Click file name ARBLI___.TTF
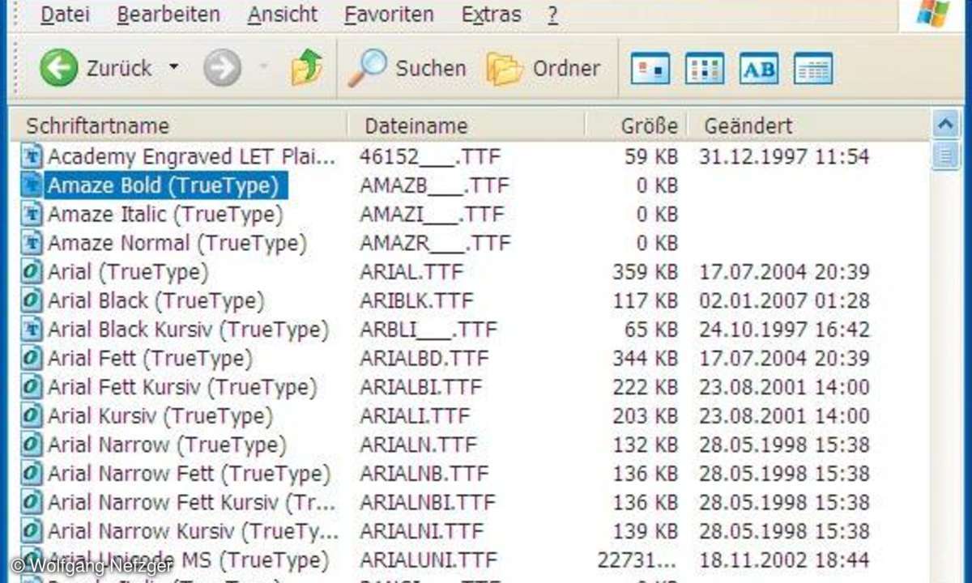This screenshot has width=972, height=583. pyautogui.click(x=428, y=330)
